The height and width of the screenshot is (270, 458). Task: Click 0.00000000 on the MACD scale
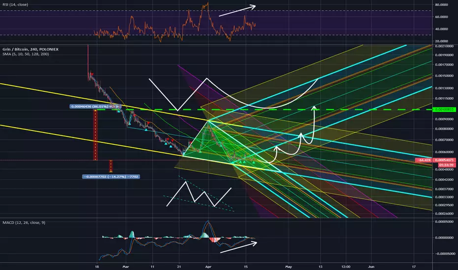tap(444, 238)
